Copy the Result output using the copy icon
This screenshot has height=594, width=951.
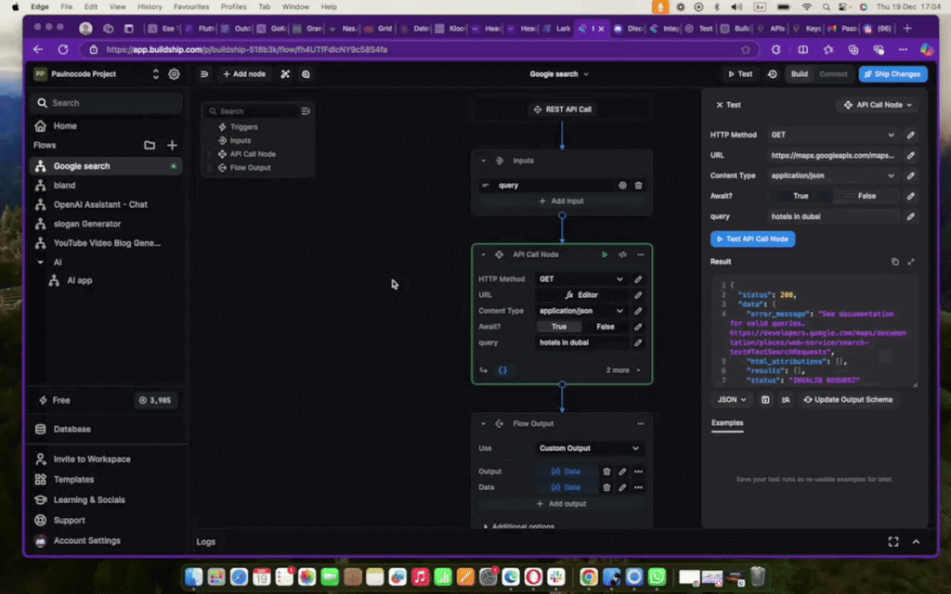pos(894,262)
